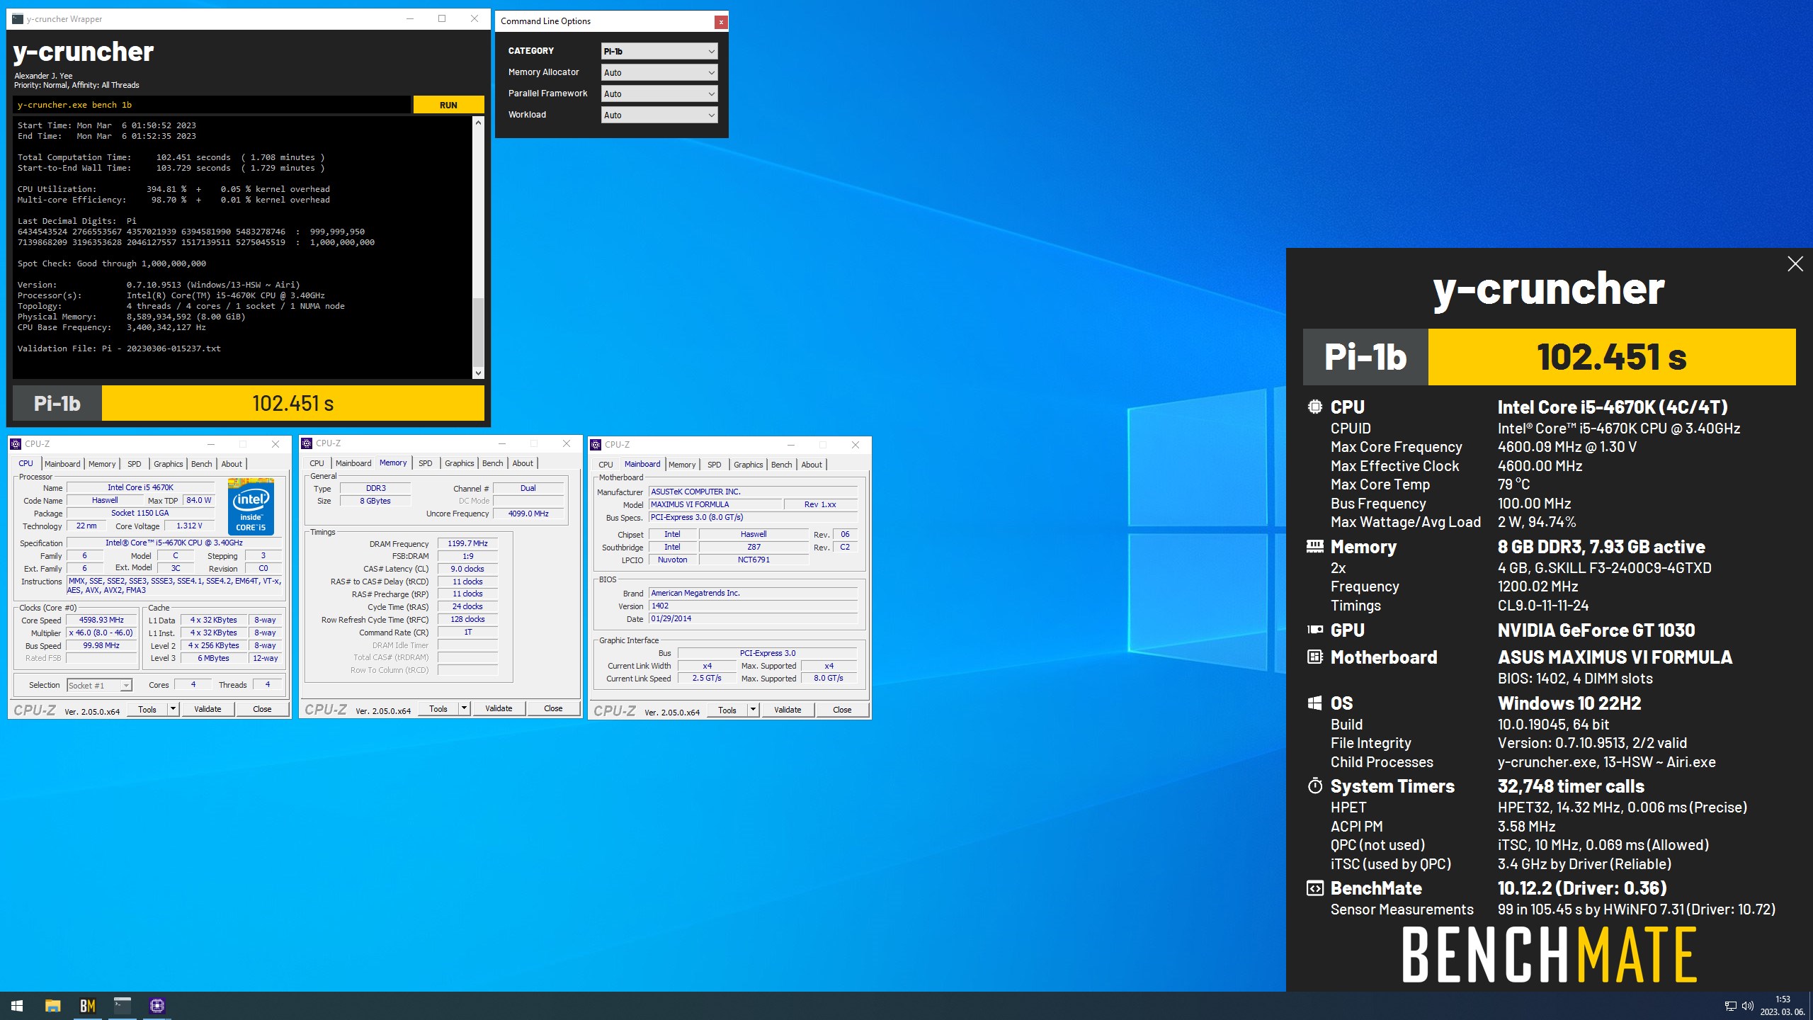Click BenchMate GPU card icon
This screenshot has width=1813, height=1020.
click(1315, 630)
